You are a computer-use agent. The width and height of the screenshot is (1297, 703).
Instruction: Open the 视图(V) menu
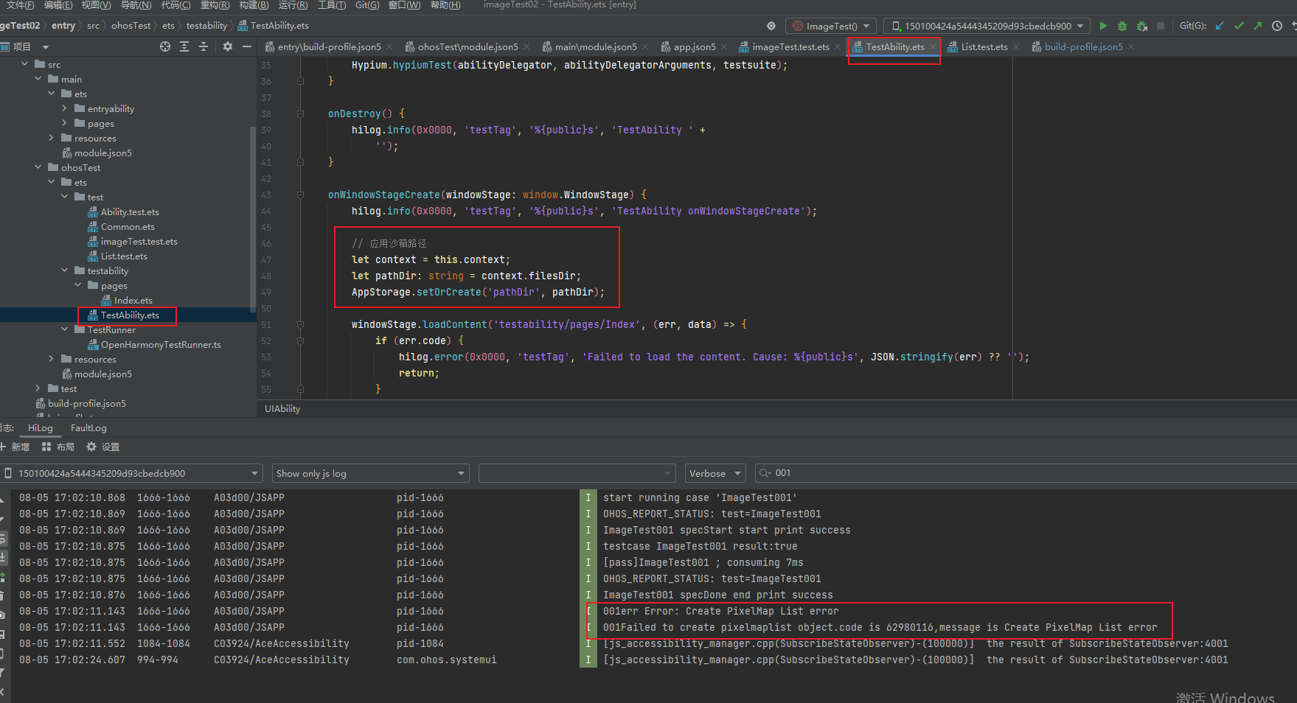[x=96, y=5]
